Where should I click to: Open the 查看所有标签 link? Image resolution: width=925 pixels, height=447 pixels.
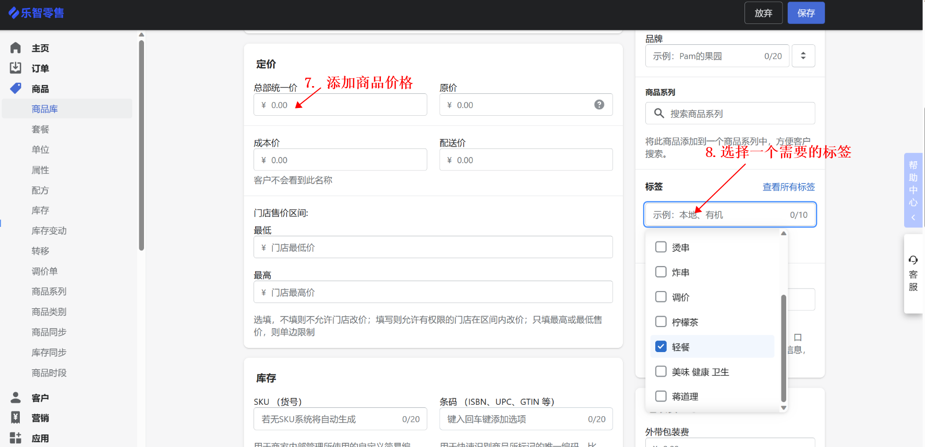pos(788,187)
